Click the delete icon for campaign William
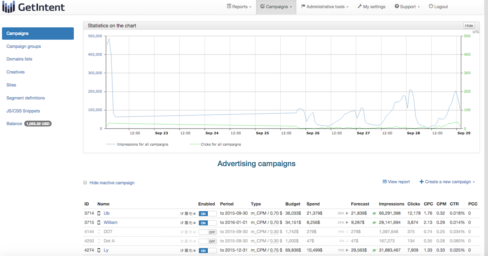Viewport: 488px width, 256px height. click(x=195, y=223)
